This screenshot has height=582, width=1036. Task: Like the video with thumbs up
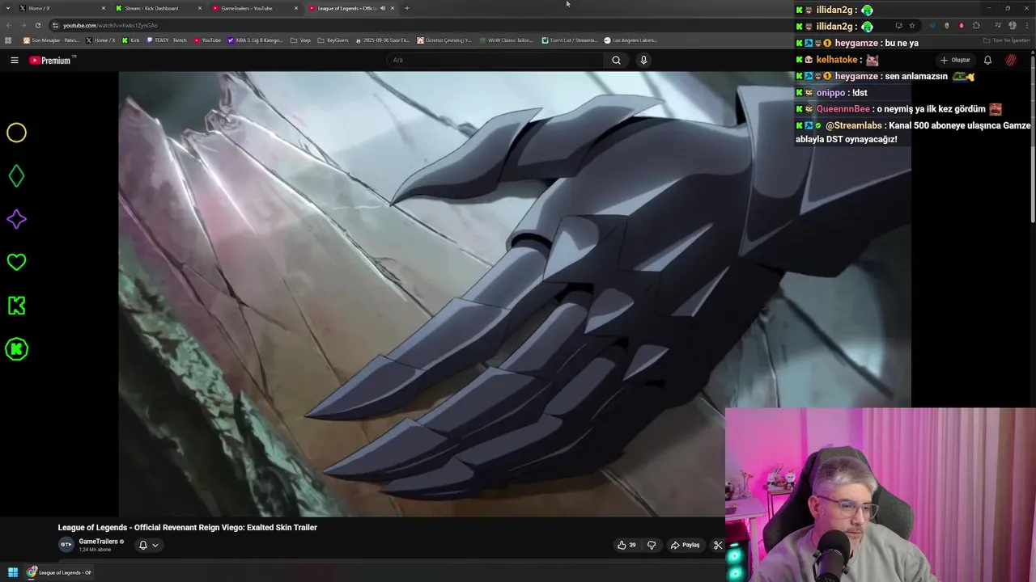(626, 545)
